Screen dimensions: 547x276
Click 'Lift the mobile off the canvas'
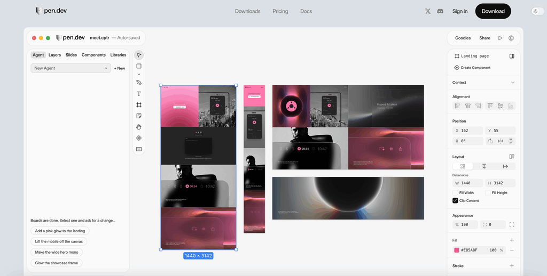coord(59,241)
